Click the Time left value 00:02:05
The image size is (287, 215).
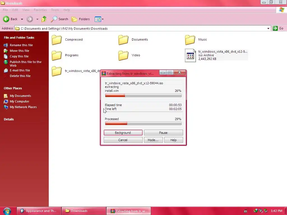pos(175,109)
